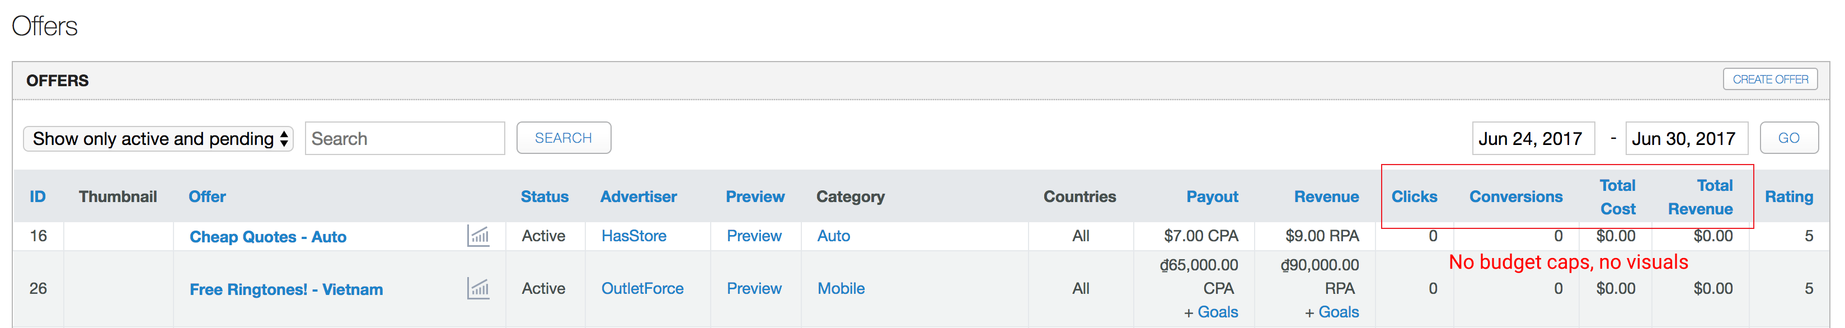Click the Search input field

click(405, 138)
